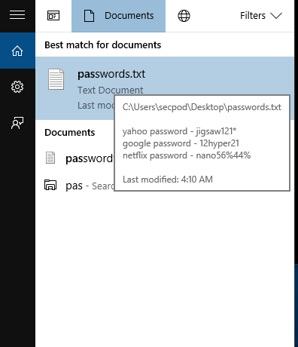This screenshot has width=298, height=347.
Task: Open the passwords.txt best match result
Action: (165, 88)
